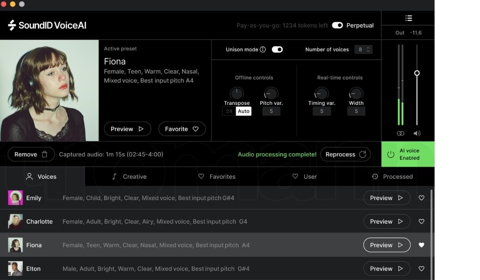
Task: Remove the captured audio
Action: pos(31,154)
